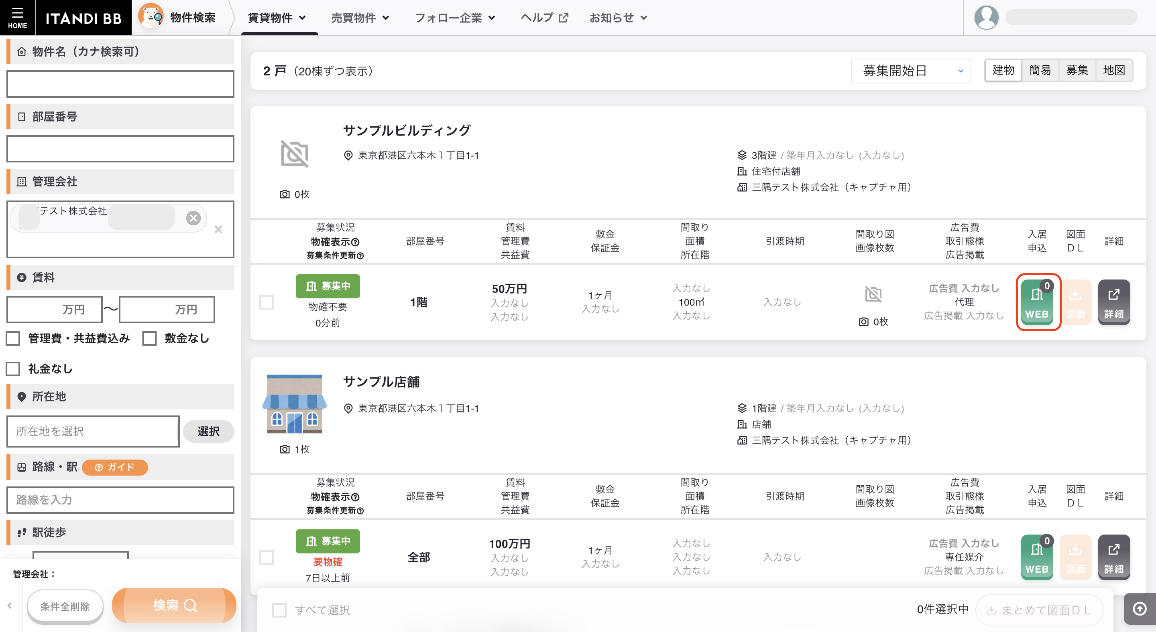Image resolution: width=1156 pixels, height=632 pixels.
Task: Open the HOME hamburger menu
Action: pyautogui.click(x=17, y=18)
